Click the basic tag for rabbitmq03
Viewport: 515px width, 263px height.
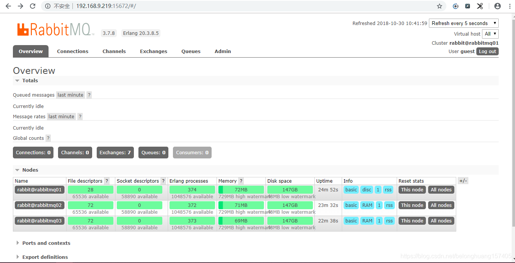coord(351,221)
